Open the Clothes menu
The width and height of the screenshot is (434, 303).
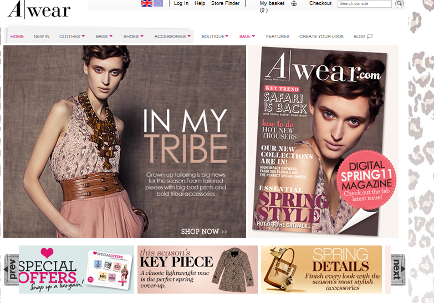pyautogui.click(x=69, y=36)
